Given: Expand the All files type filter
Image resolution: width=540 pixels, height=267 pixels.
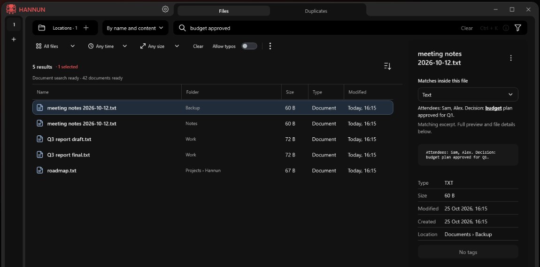Looking at the screenshot, I should pos(55,46).
